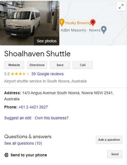Click the Adbri Masonry - Nowra map label
The image size is (127, 165).
point(80,30)
